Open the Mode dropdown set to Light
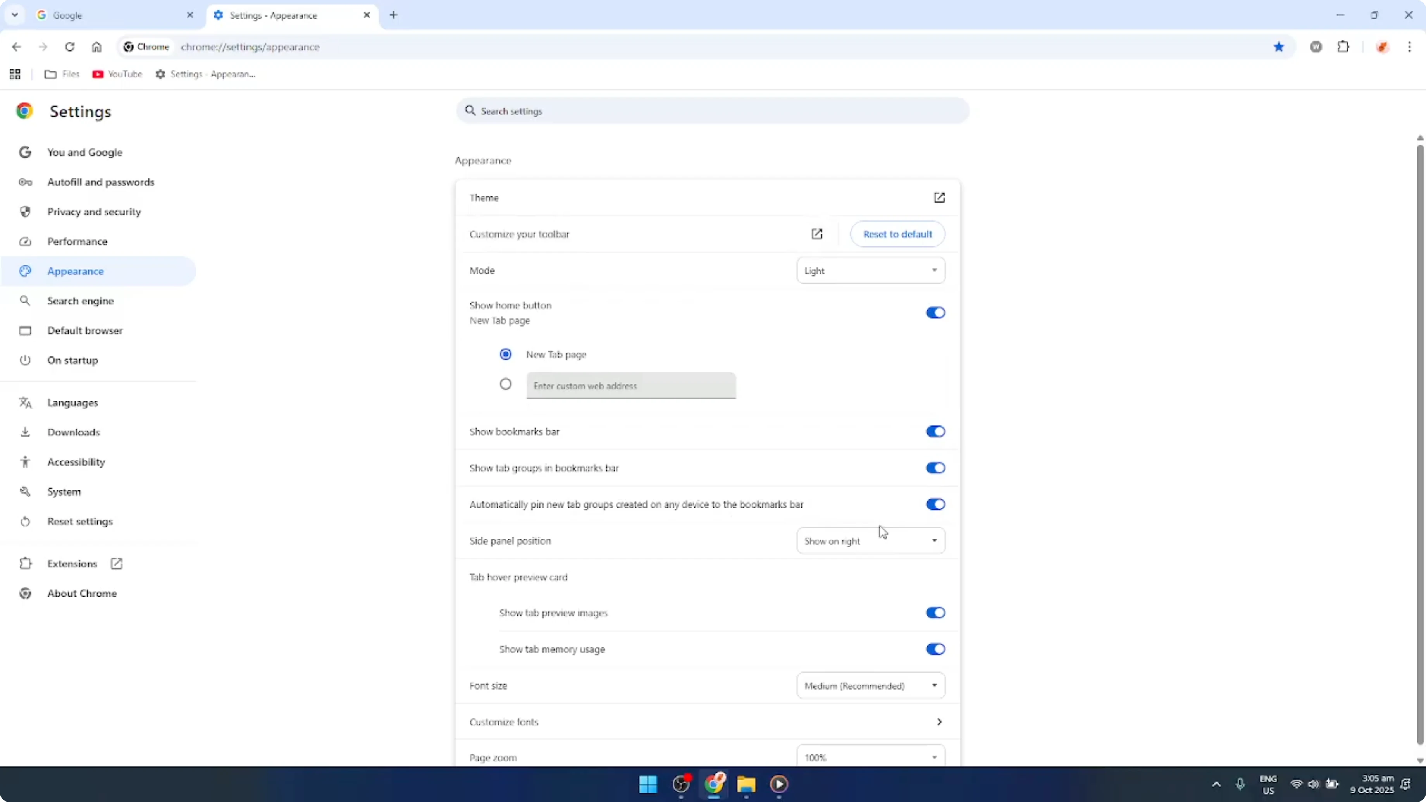 click(x=871, y=271)
